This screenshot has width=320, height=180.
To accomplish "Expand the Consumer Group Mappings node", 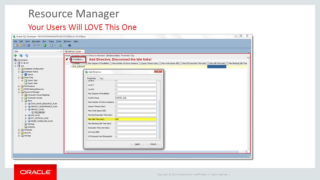I will 22,95.
